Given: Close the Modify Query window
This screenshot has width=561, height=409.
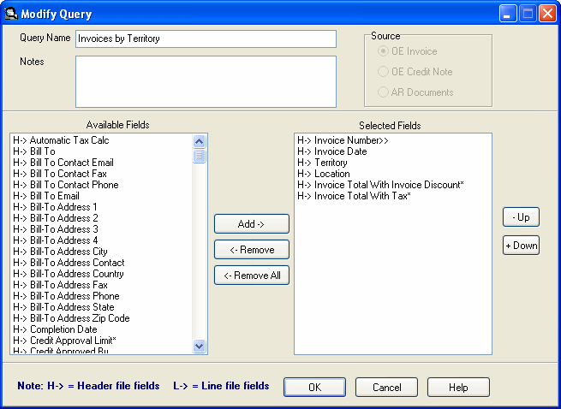Looking at the screenshot, I should (x=548, y=14).
